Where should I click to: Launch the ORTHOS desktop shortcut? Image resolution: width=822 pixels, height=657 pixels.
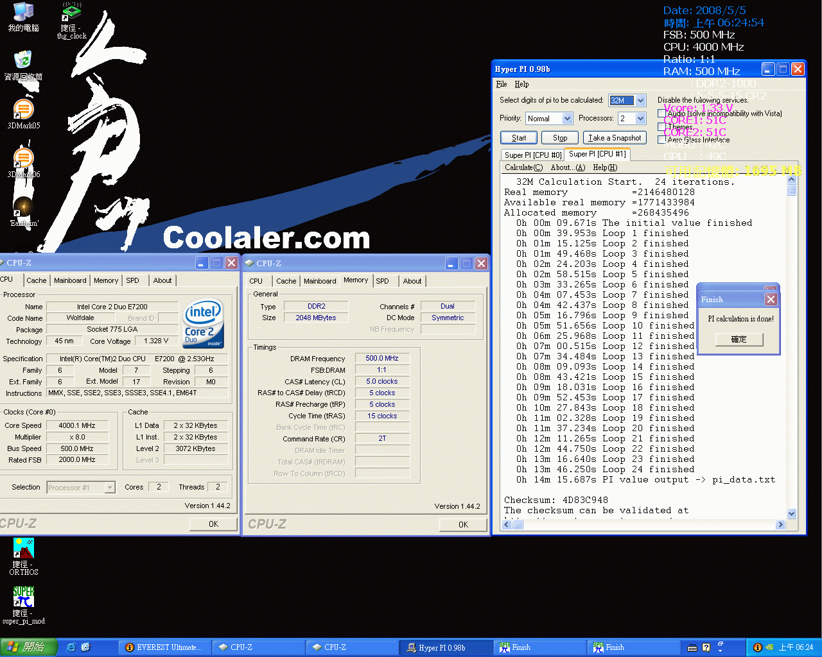[24, 556]
